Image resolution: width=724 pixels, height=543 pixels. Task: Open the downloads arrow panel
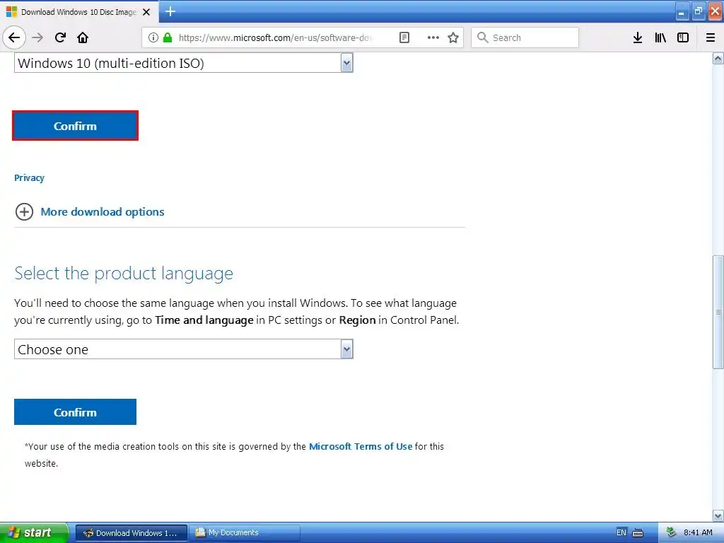638,37
